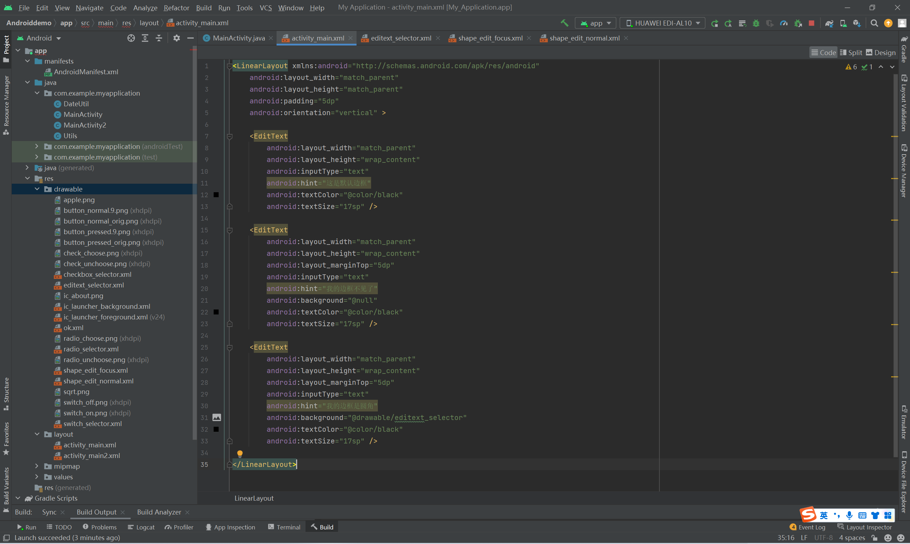Collapse the drawable folder
910x544 pixels.
coord(37,189)
